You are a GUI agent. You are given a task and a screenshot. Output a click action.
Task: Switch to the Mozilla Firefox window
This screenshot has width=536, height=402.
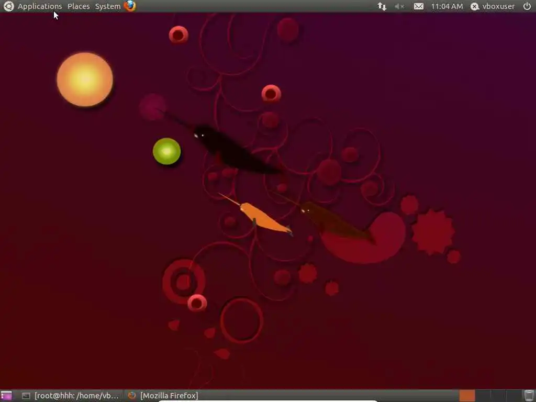(x=163, y=396)
